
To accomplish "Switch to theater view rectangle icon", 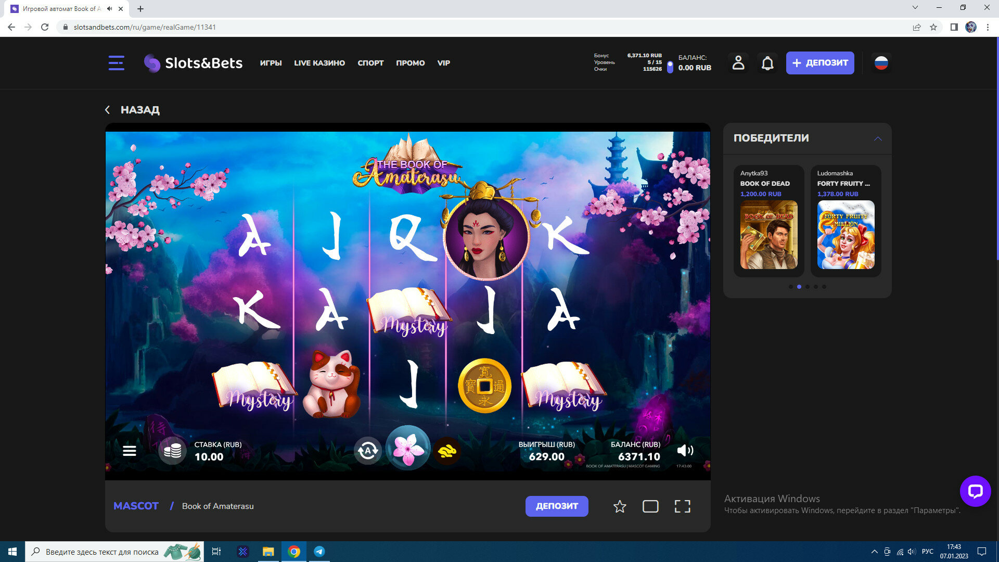I will click(x=650, y=506).
